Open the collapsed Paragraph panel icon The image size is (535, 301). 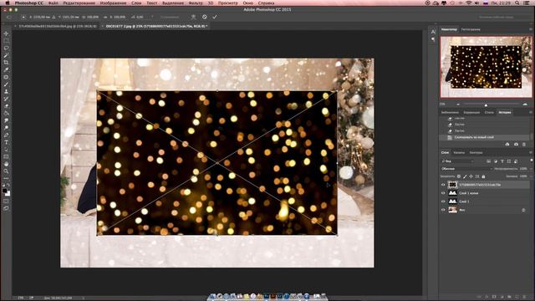point(433,39)
